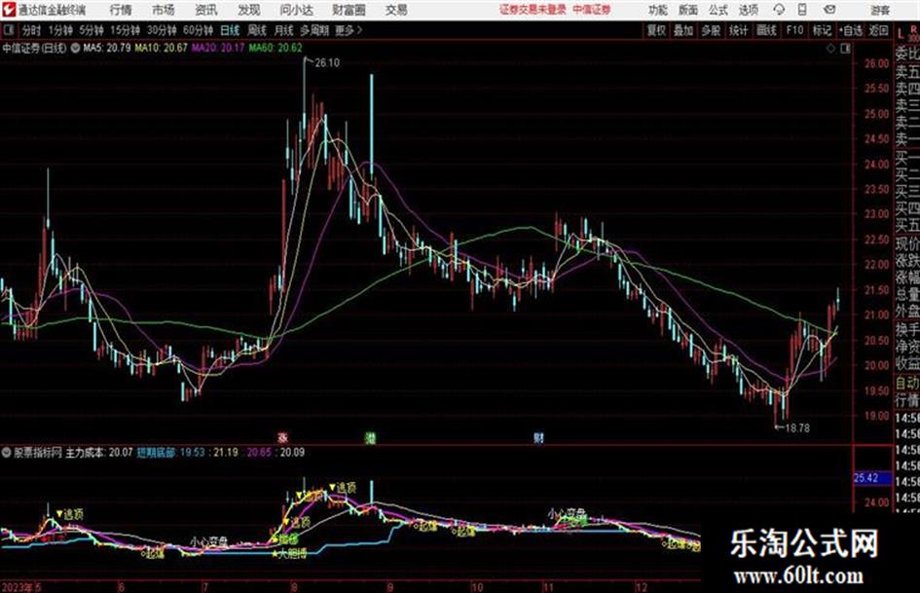
Task: Click the 18.78 low price label
Action: [796, 428]
